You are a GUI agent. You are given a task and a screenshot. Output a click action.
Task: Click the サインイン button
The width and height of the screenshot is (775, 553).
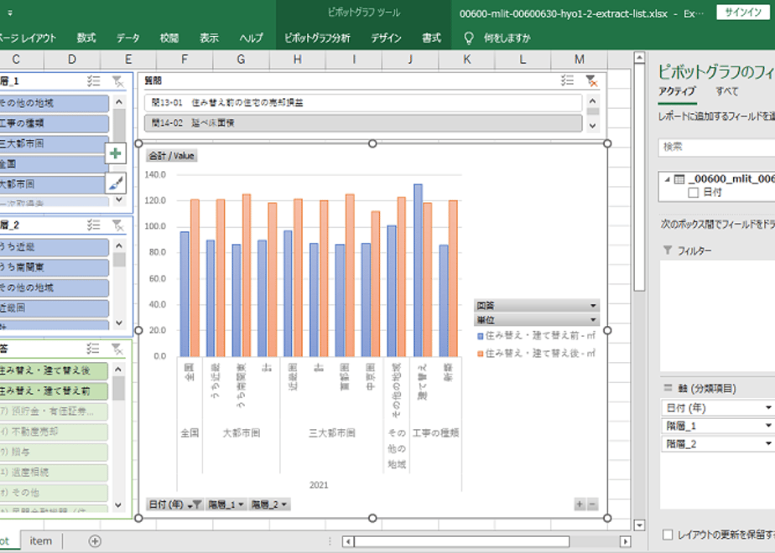pyautogui.click(x=743, y=13)
